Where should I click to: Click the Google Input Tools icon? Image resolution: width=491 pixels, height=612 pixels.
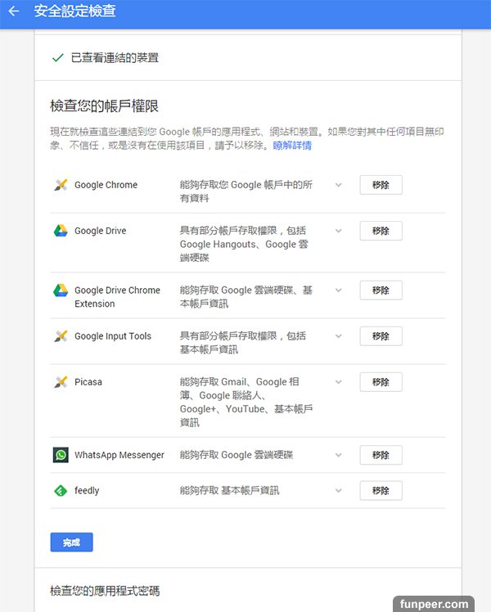(x=61, y=336)
